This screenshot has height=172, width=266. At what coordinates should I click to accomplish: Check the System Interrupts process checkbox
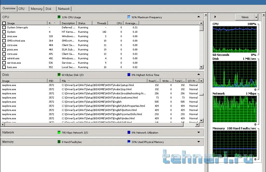tap(4, 28)
